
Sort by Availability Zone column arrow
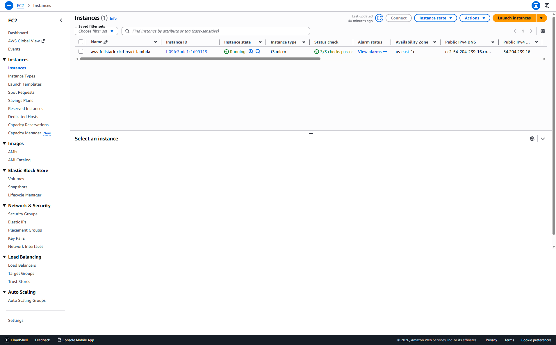(435, 42)
